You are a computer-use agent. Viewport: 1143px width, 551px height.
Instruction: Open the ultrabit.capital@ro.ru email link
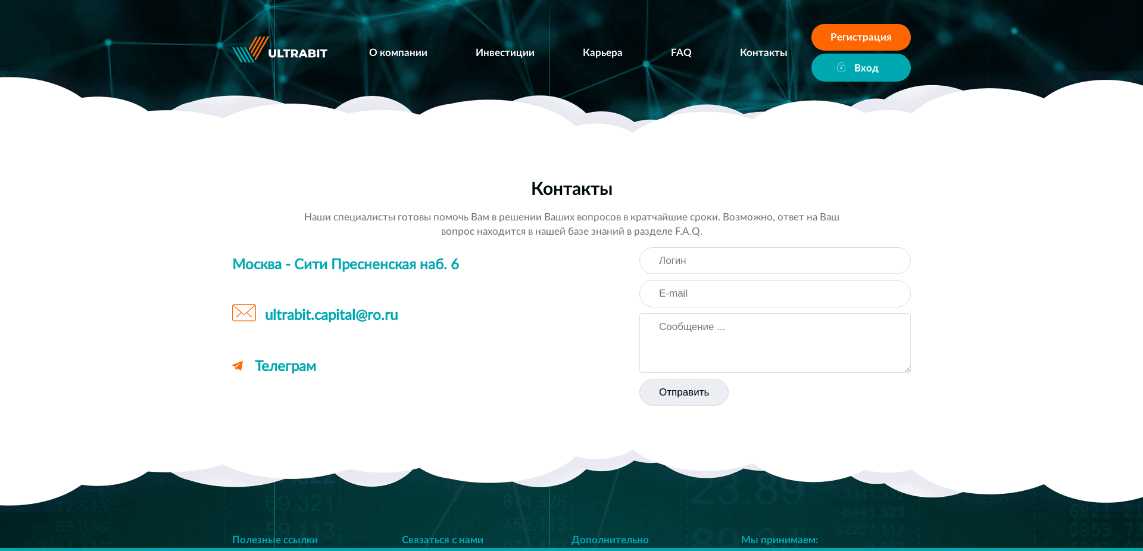(x=332, y=315)
